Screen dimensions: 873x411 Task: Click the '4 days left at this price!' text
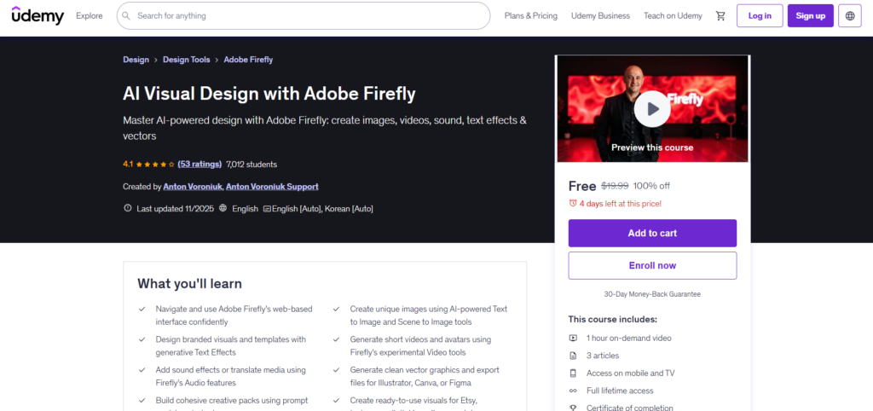click(x=621, y=203)
